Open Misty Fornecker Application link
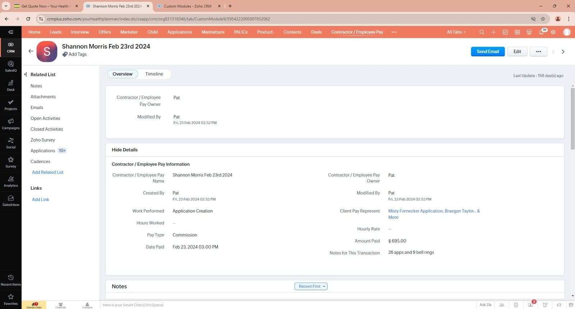 [415, 211]
